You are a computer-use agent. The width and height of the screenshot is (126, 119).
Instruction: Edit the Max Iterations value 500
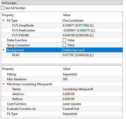(x=92, y=79)
